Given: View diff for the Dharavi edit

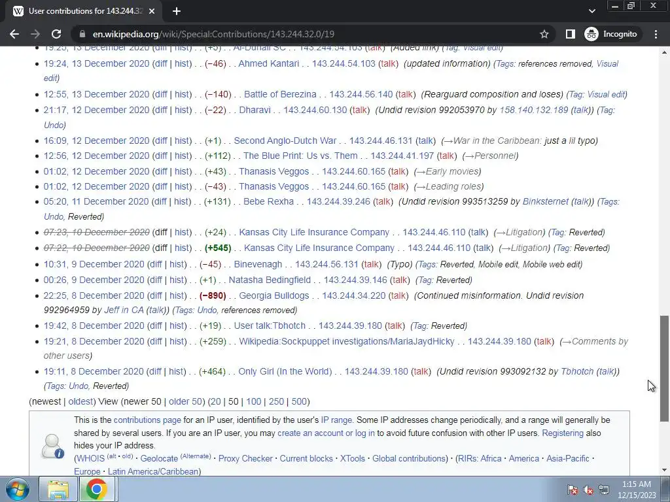Looking at the screenshot, I should click(x=161, y=110).
